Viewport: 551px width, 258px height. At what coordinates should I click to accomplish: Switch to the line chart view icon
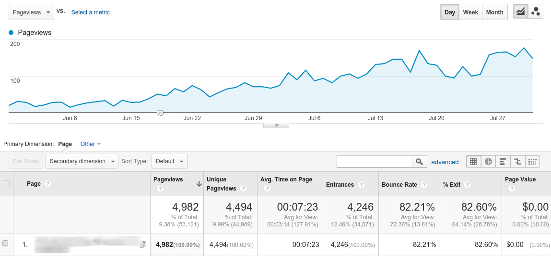coord(520,12)
